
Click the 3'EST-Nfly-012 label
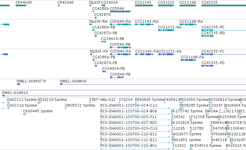click(x=102, y=100)
